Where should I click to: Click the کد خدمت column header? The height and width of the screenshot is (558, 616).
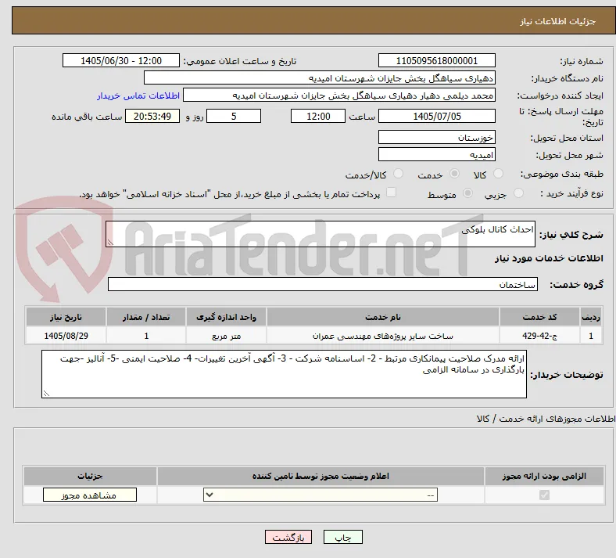click(x=539, y=317)
